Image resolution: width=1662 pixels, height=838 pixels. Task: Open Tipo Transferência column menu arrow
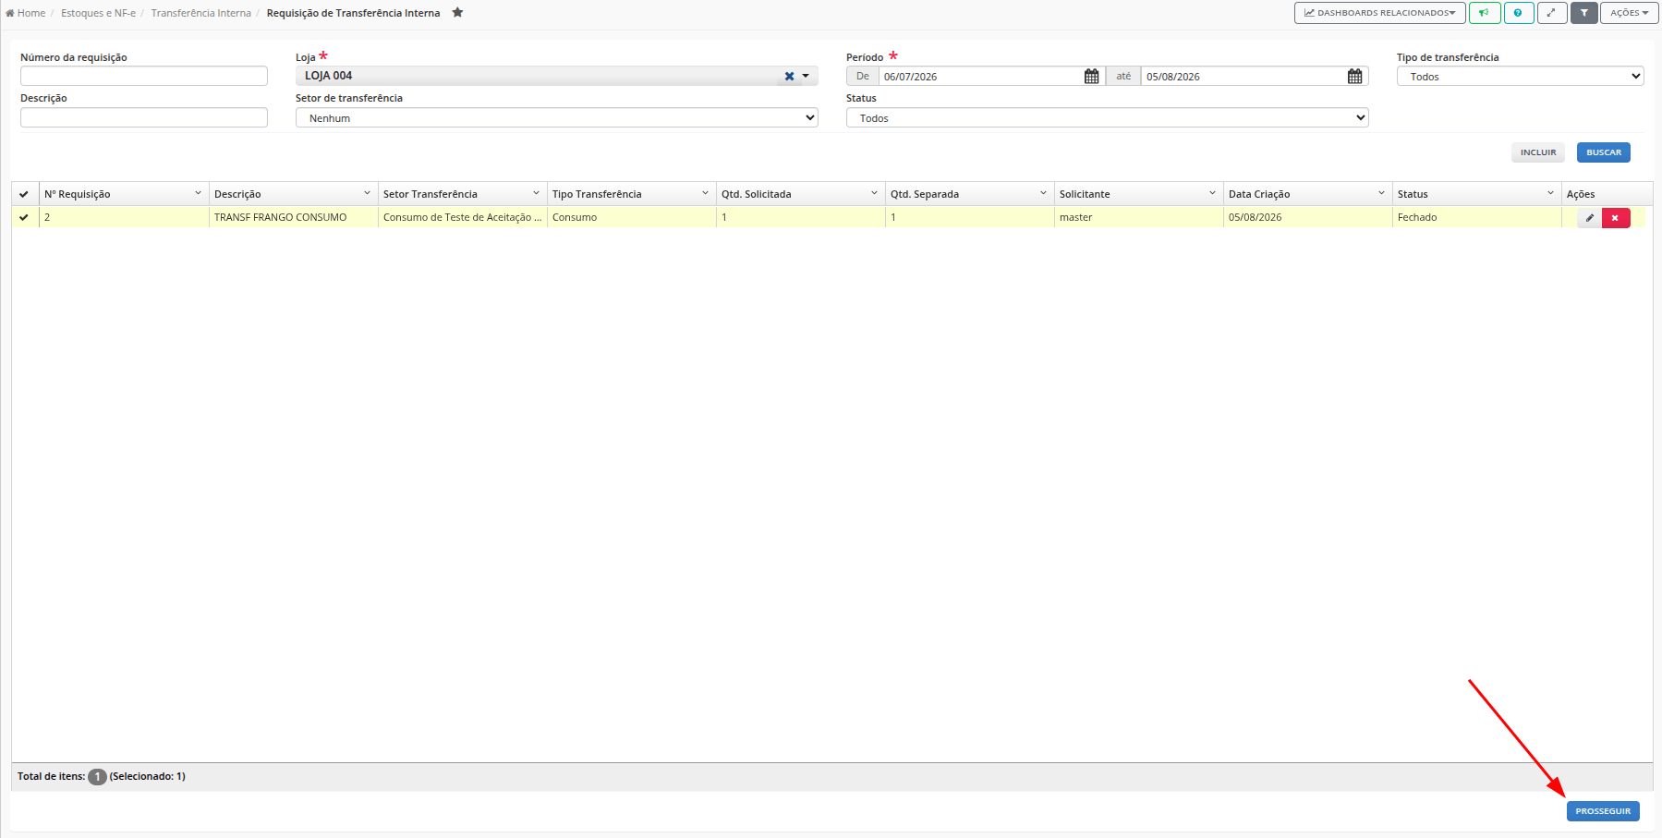[705, 193]
